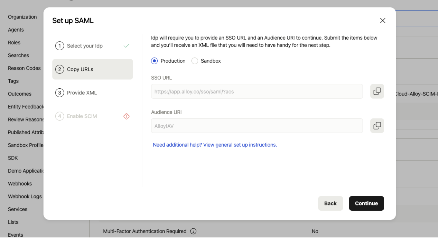438x238 pixels.
Task: Open Outcomes in the sidebar
Action: click(x=20, y=94)
